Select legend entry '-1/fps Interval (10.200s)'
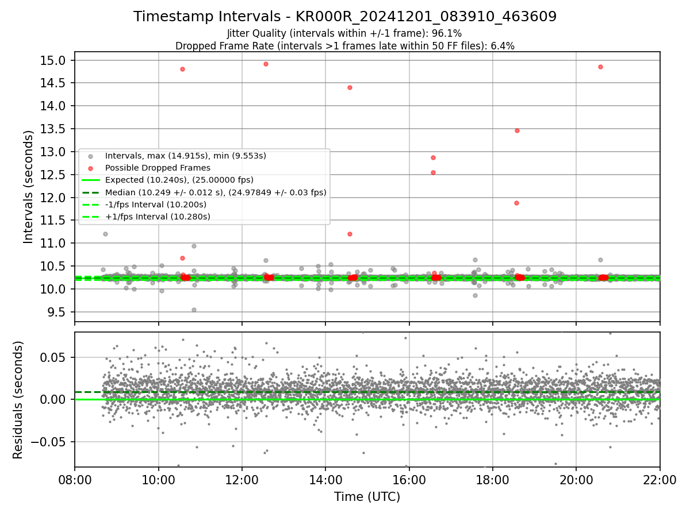This screenshot has height=517, width=690. point(155,205)
